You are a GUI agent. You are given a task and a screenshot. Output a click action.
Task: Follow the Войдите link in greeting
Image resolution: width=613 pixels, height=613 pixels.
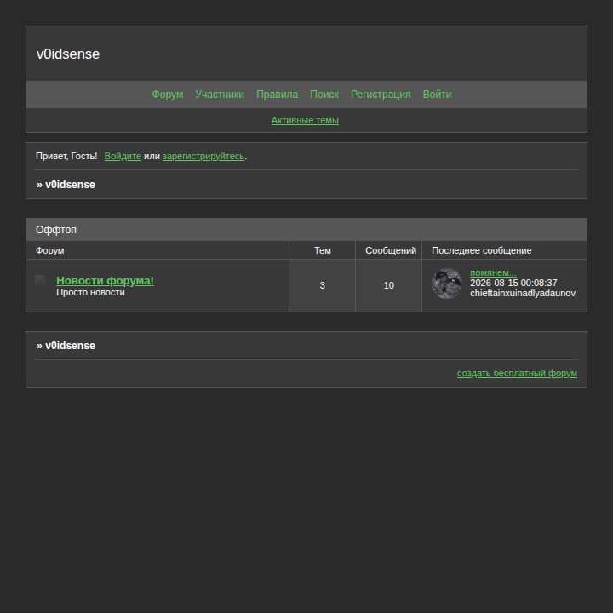[x=123, y=156]
